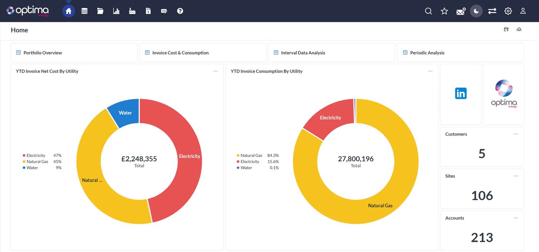Click the £2,248,355 total value

[x=139, y=159]
